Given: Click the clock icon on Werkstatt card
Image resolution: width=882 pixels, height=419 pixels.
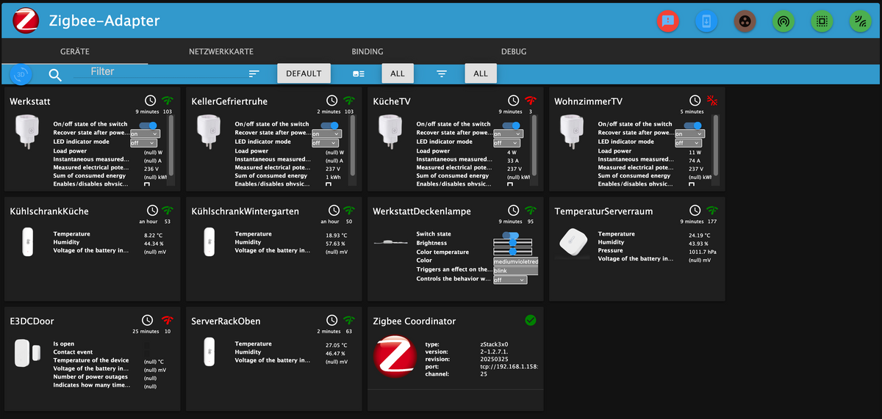Looking at the screenshot, I should pos(151,101).
